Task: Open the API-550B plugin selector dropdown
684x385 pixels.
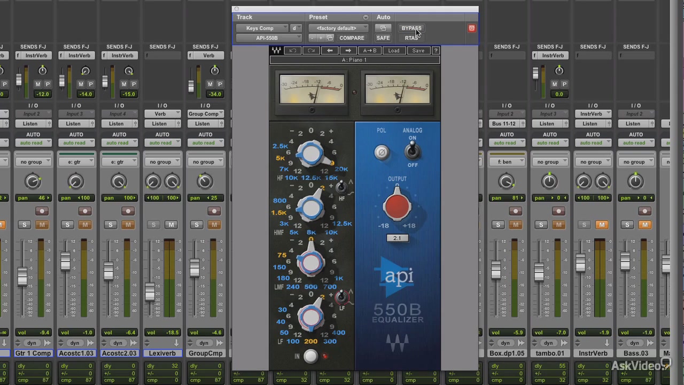Action: tap(269, 38)
